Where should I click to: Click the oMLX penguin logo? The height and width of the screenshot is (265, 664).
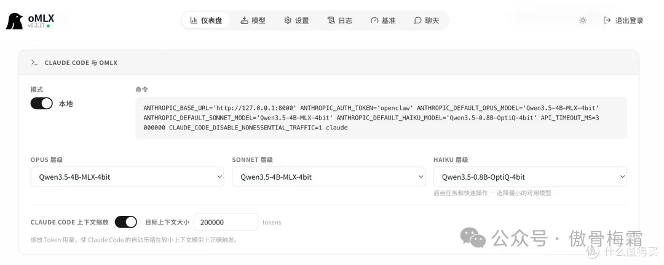[x=14, y=21]
